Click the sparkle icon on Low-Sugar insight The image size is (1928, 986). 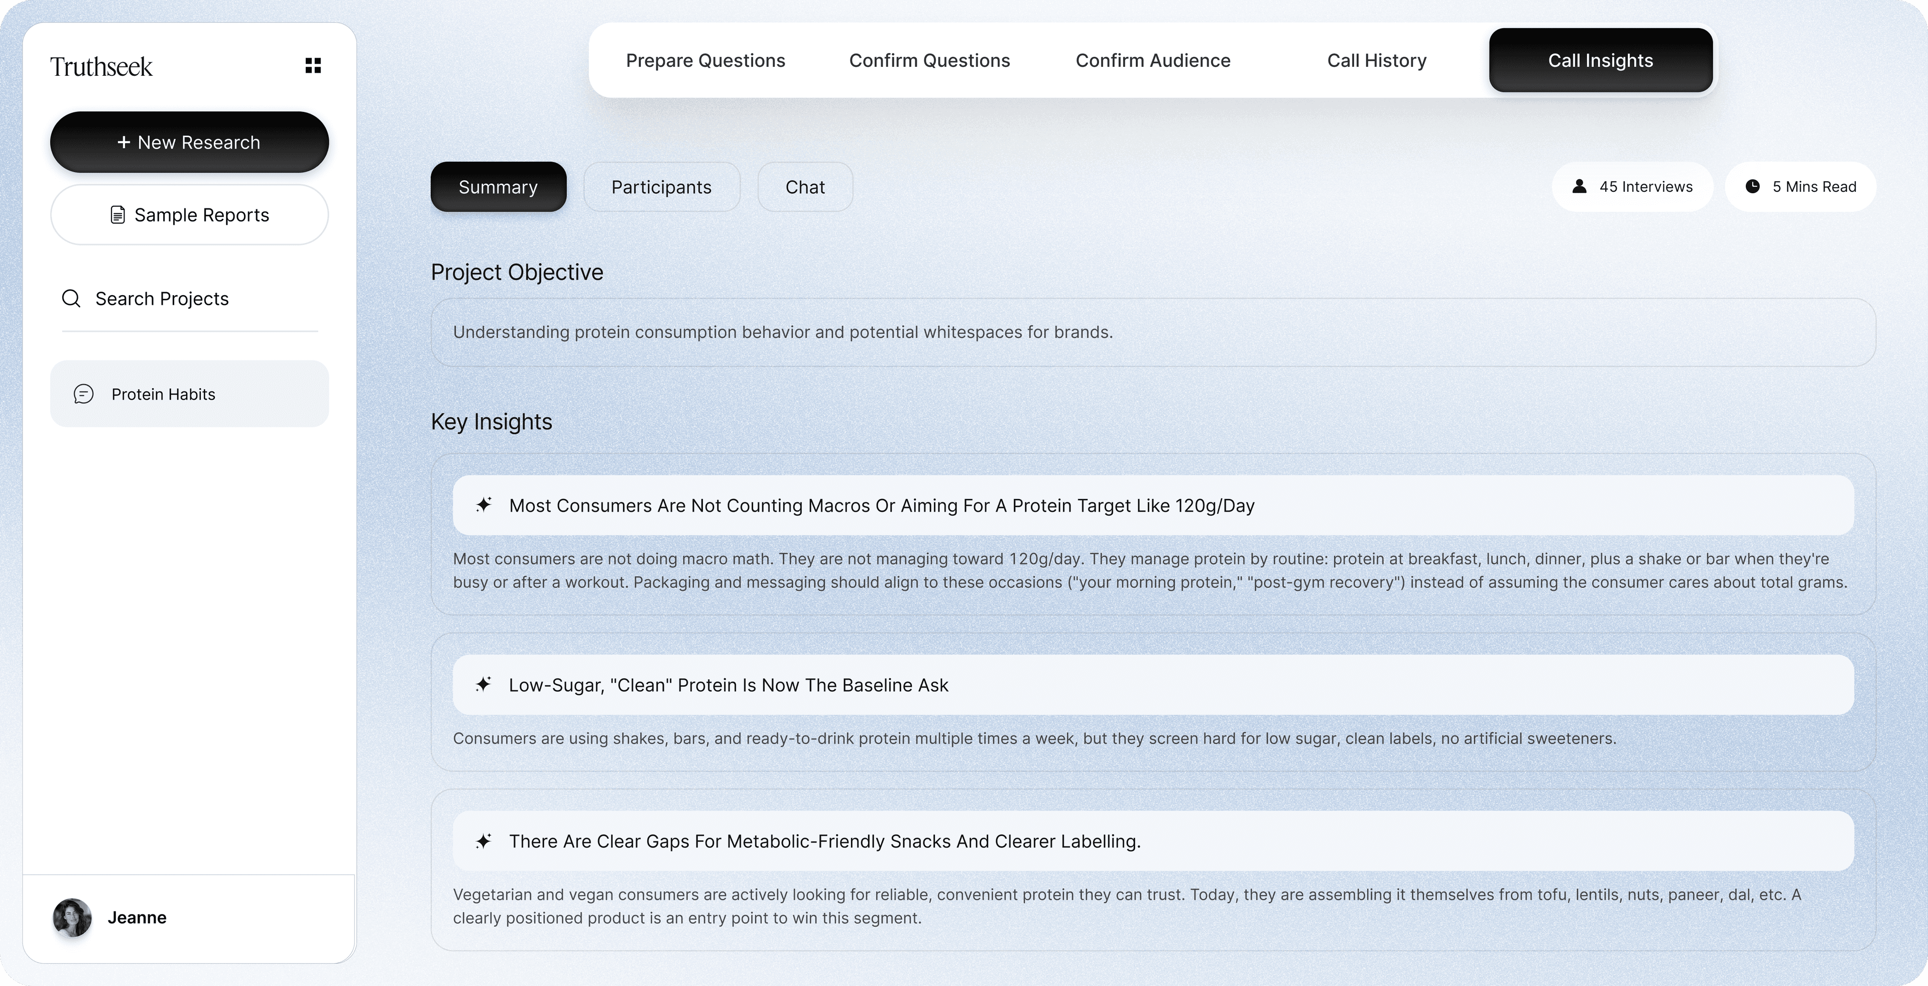pos(484,684)
